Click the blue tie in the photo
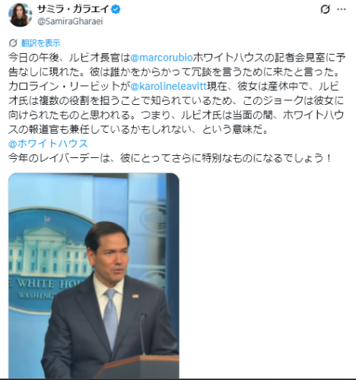356x380 pixels. pyautogui.click(x=111, y=318)
